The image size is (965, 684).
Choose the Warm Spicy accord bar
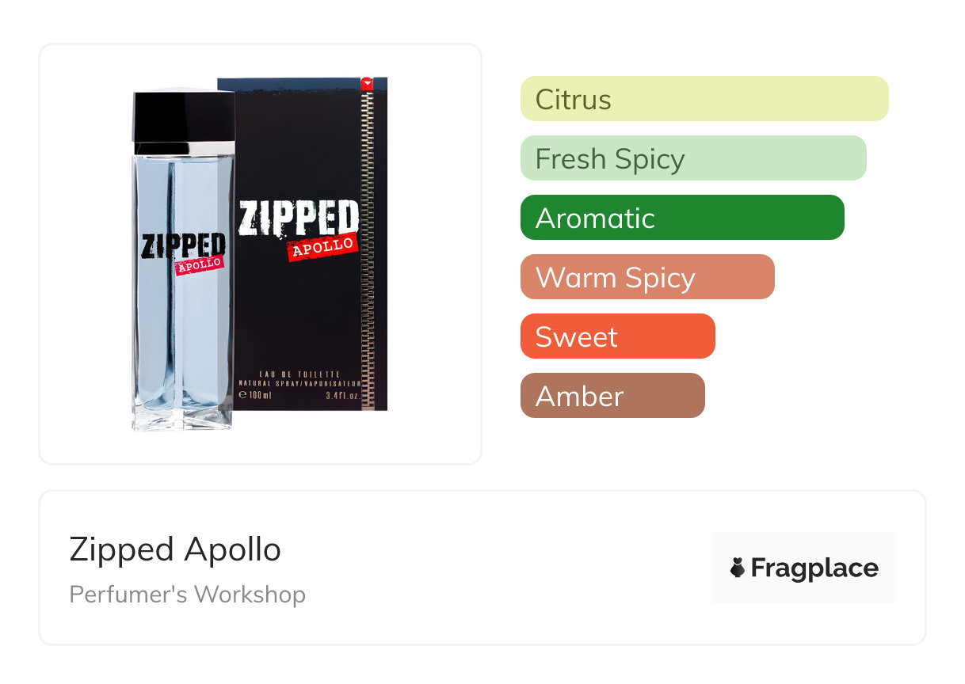[x=647, y=277]
